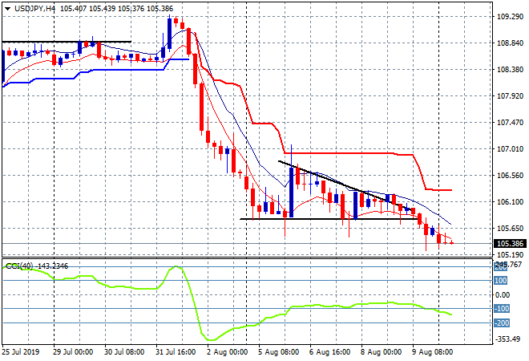The image size is (529, 361).
Task: Click the CCI -100 level label
Action: (x=501, y=309)
